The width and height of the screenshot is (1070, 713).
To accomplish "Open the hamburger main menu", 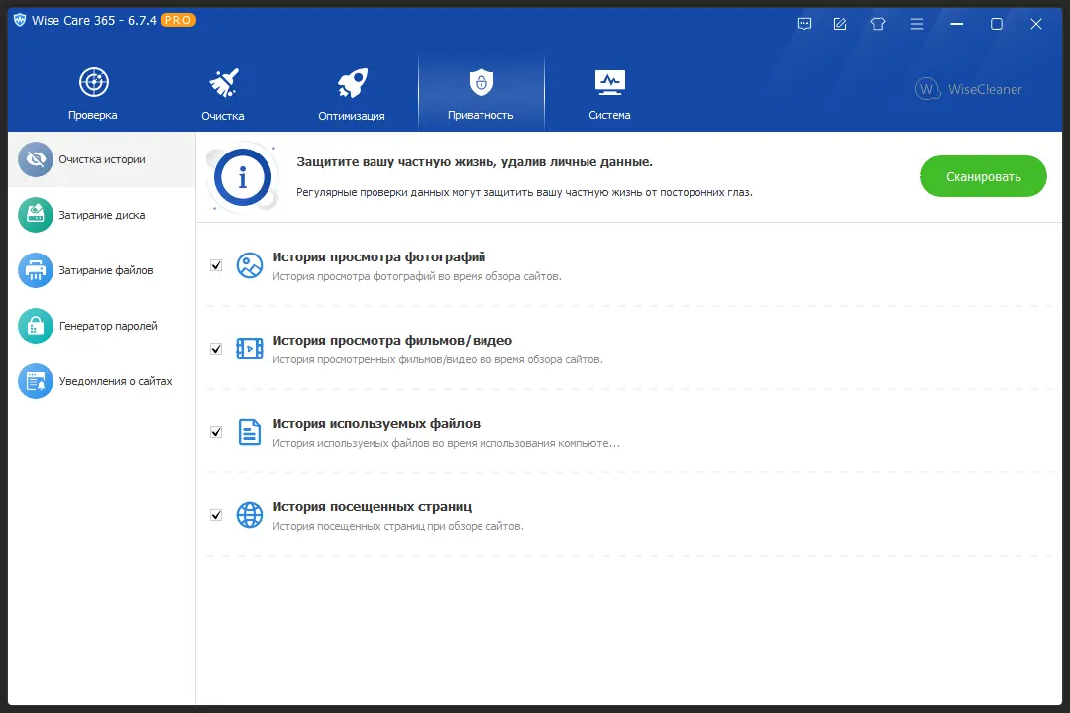I will tap(917, 23).
